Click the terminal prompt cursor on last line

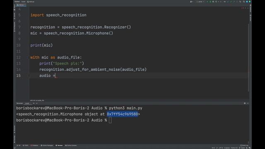click(x=110, y=120)
